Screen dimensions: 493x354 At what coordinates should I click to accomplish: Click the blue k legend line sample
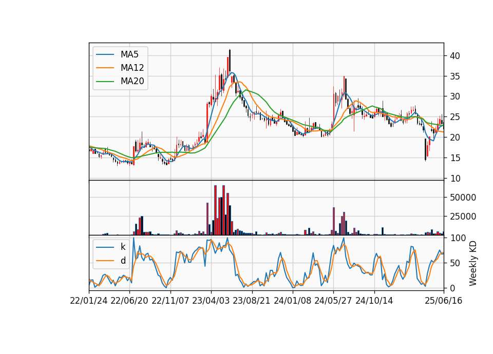pyautogui.click(x=105, y=247)
